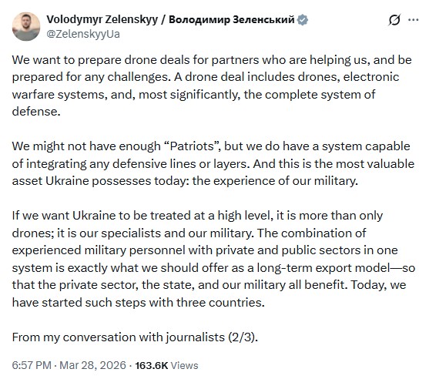Click the phrase 'long-term export model'

pyautogui.click(x=323, y=267)
